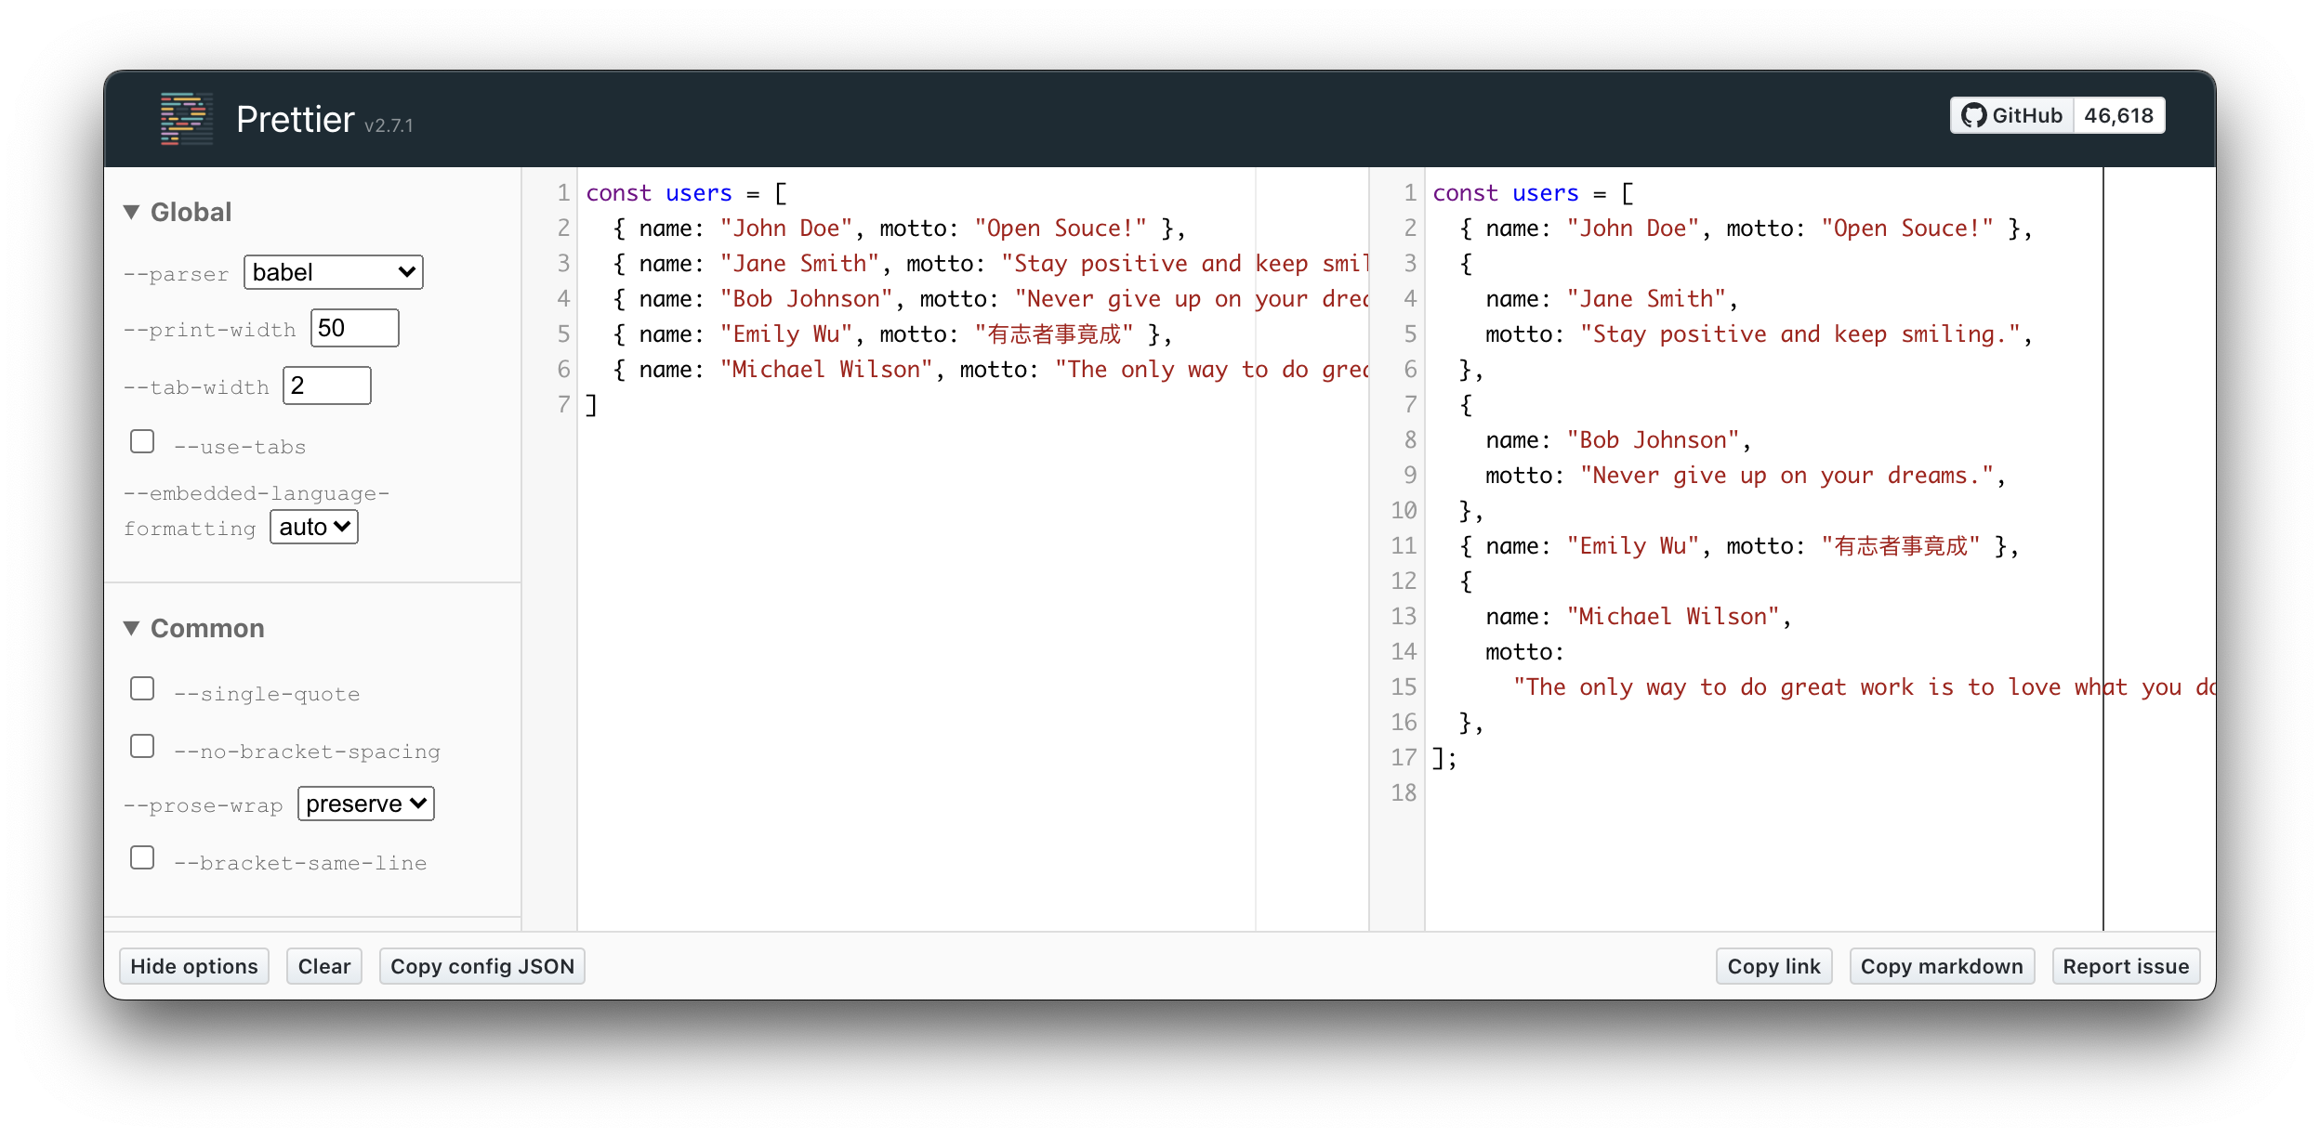Click output gutter line number 18

1404,793
